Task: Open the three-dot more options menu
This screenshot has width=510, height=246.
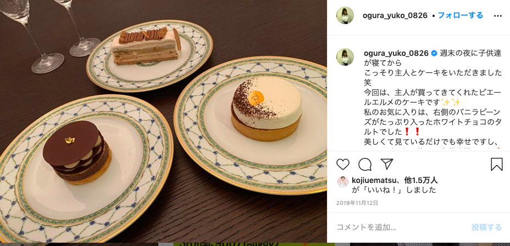Action: coord(498,15)
